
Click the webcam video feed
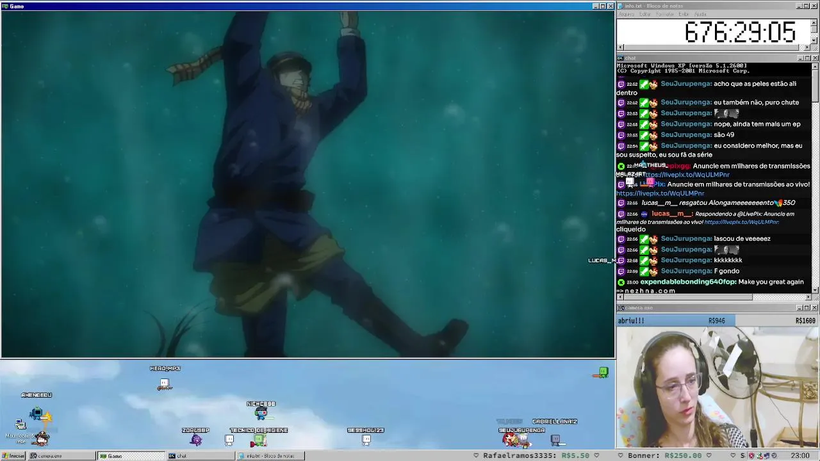(x=717, y=387)
